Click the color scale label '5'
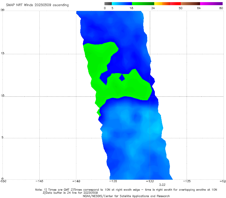Viewport: 226px width, 198px height. click(112, 8)
